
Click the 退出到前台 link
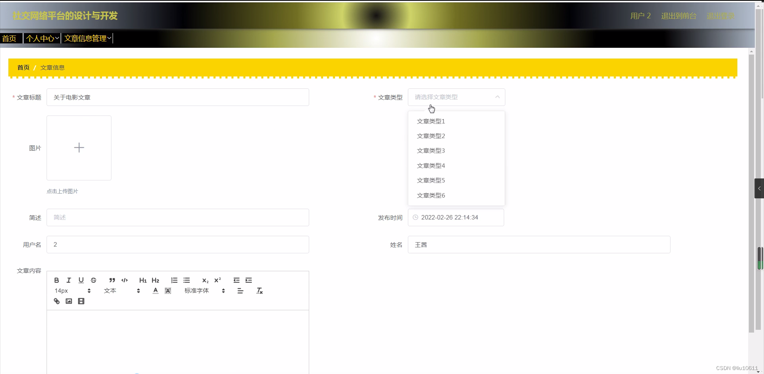coord(678,16)
